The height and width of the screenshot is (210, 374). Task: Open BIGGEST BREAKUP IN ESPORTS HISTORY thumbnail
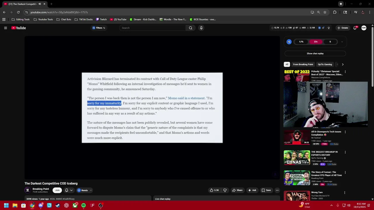tap(297, 157)
